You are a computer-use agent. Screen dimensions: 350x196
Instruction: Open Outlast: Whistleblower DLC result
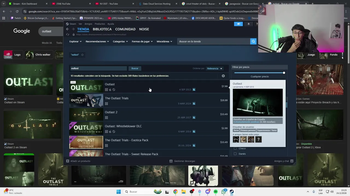pos(149,128)
